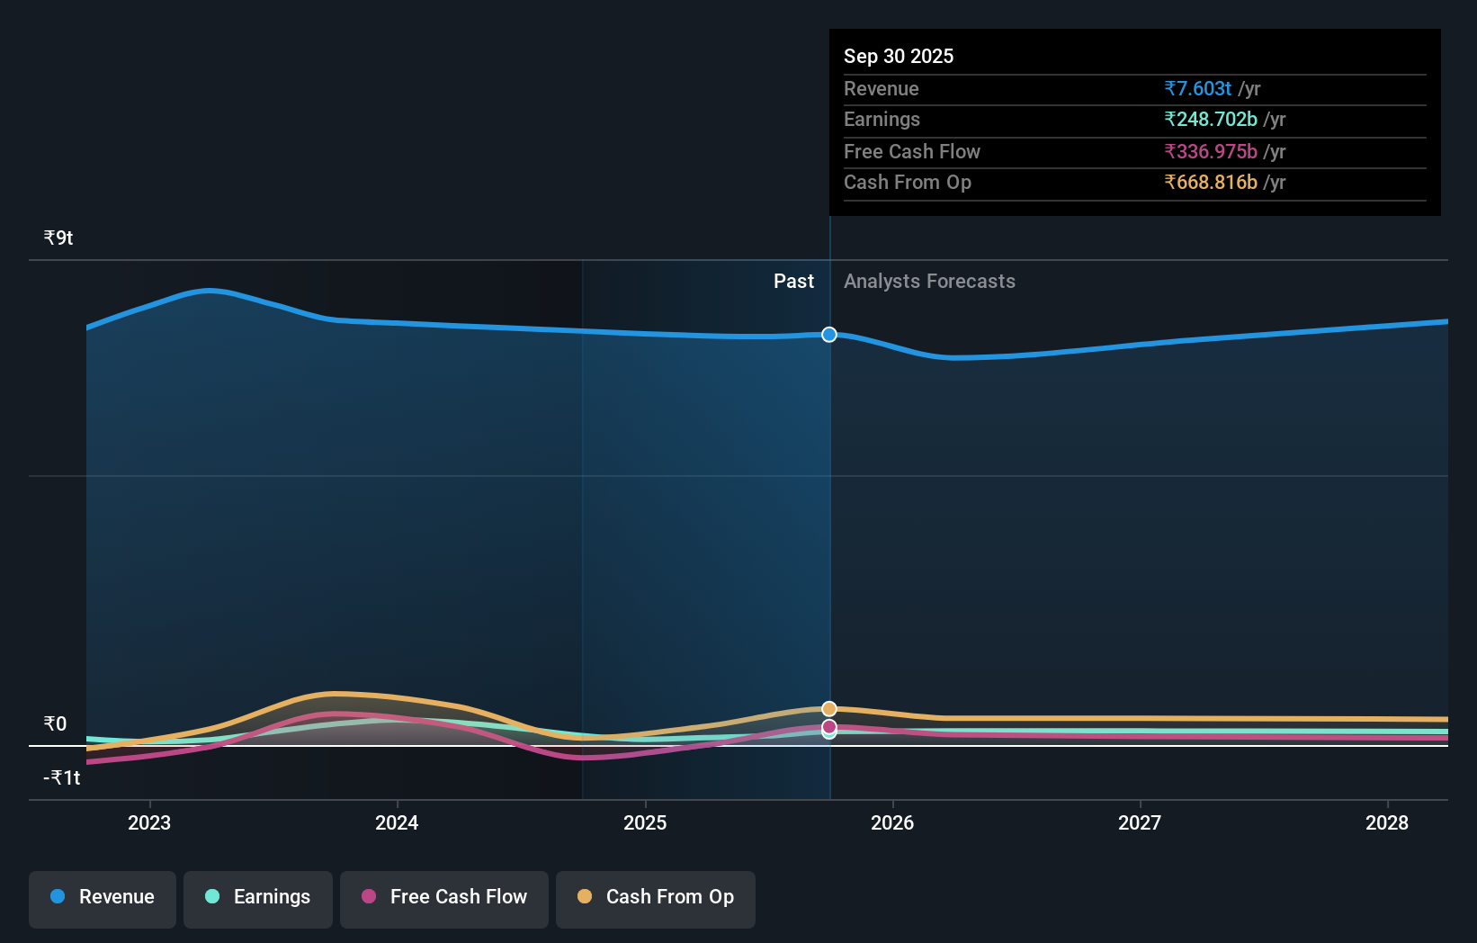Viewport: 1477px width, 943px height.
Task: Select the Analysts Forecasts section label
Action: click(x=929, y=281)
